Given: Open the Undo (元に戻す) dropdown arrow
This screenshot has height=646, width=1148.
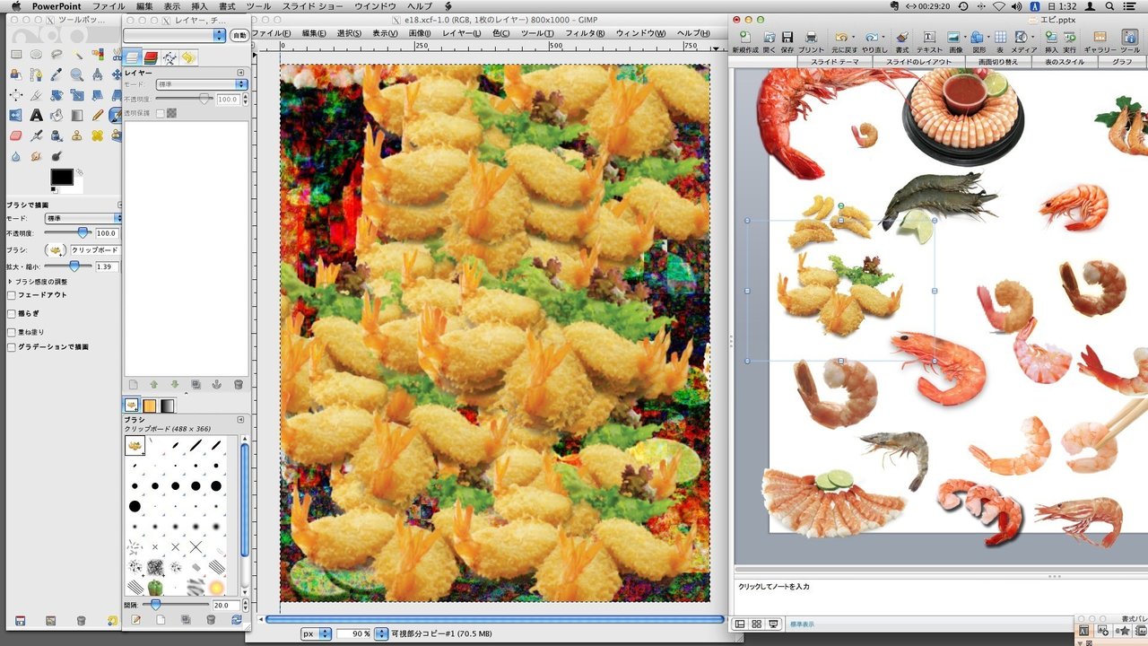Looking at the screenshot, I should pyautogui.click(x=855, y=38).
